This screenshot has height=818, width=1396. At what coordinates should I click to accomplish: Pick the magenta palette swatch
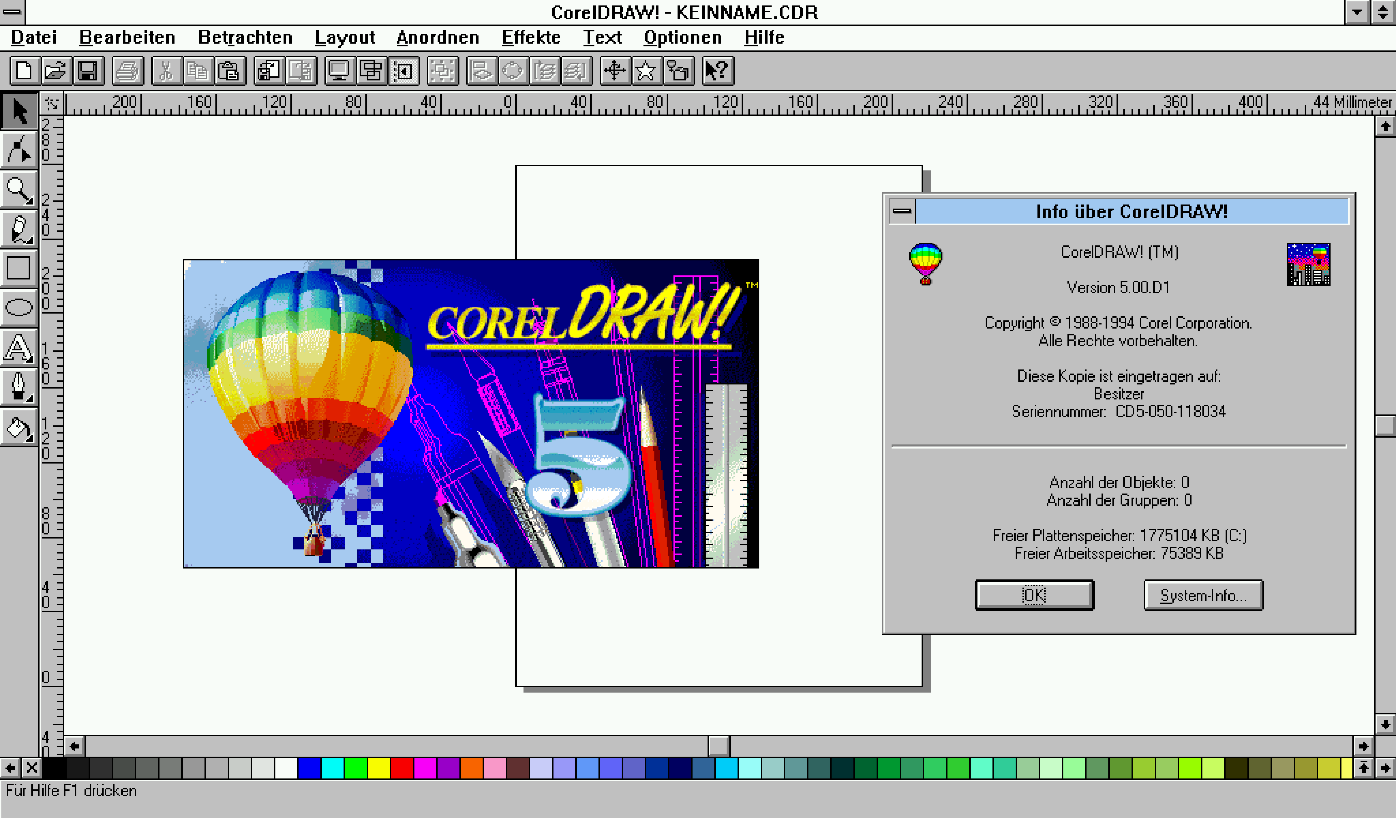(x=425, y=768)
